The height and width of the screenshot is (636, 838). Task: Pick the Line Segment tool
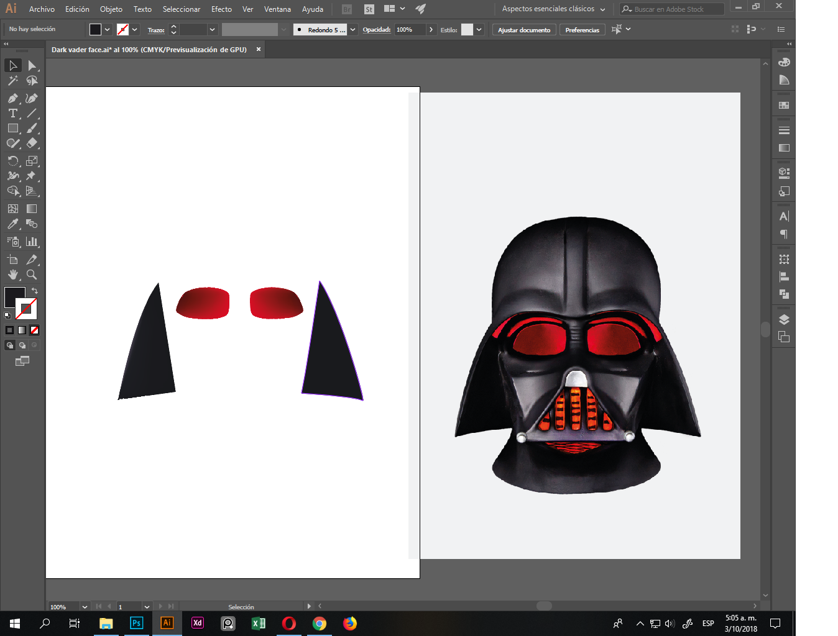click(32, 113)
